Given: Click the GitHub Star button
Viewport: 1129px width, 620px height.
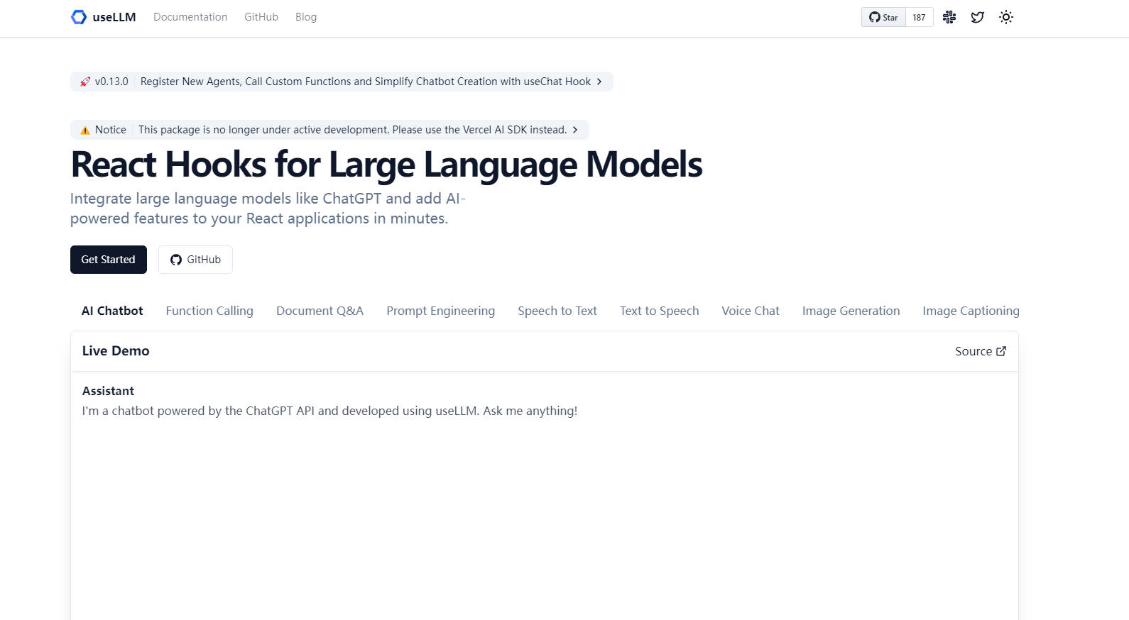Looking at the screenshot, I should point(884,17).
